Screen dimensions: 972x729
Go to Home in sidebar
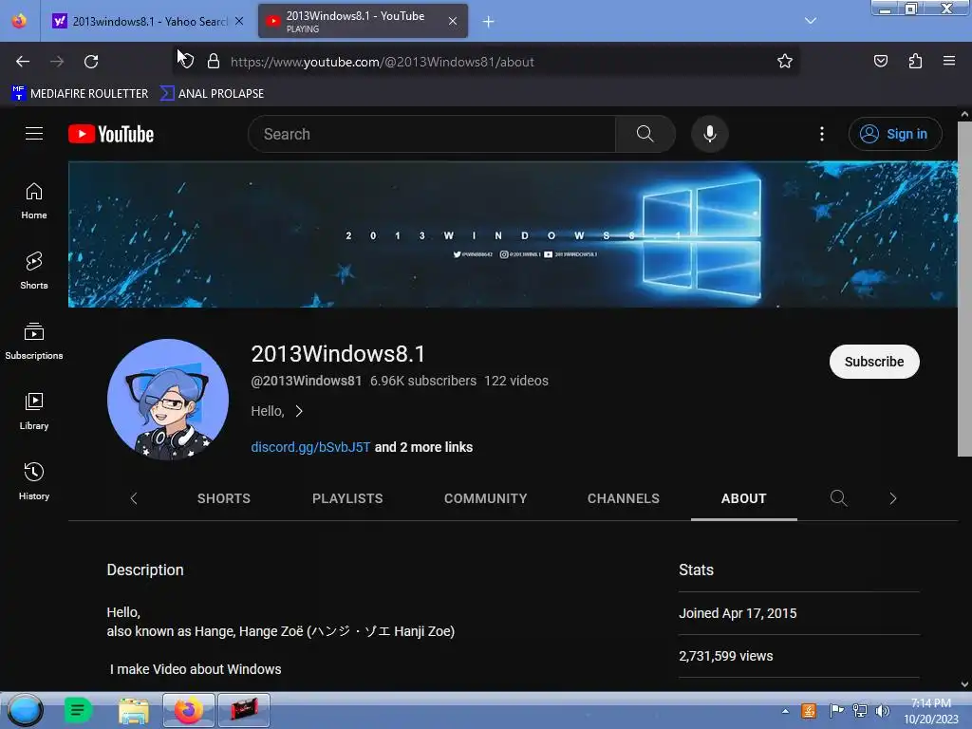pyautogui.click(x=34, y=201)
